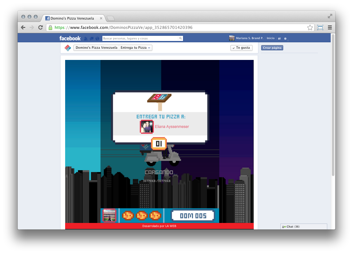Image resolution: width=353 pixels, height=254 pixels.
Task: Click the presentation mode icon in the toolbar
Action: tap(320, 28)
